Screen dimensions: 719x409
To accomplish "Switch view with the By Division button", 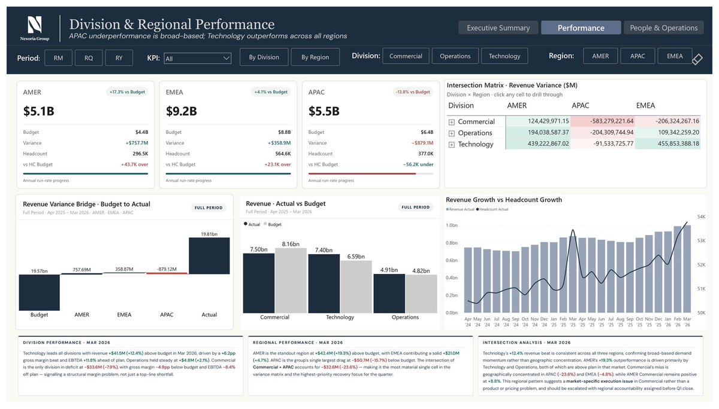I will click(x=264, y=57).
